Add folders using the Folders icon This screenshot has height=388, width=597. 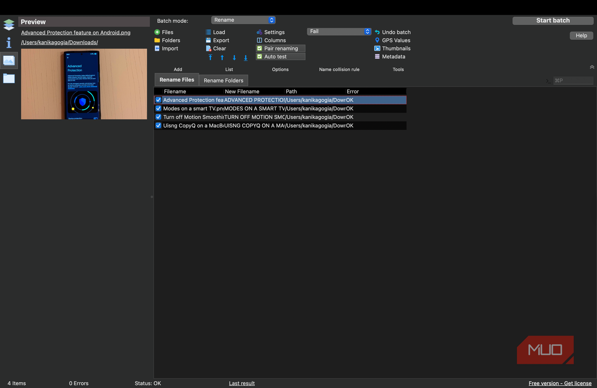(157, 40)
